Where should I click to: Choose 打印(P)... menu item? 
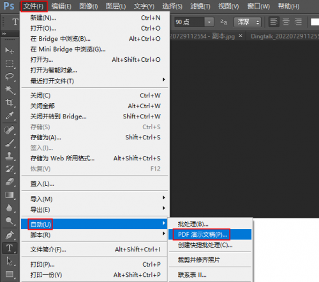[95, 264]
